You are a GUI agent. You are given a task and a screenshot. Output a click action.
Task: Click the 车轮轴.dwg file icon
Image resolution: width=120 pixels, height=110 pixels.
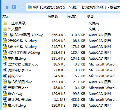[x=5, y=58]
